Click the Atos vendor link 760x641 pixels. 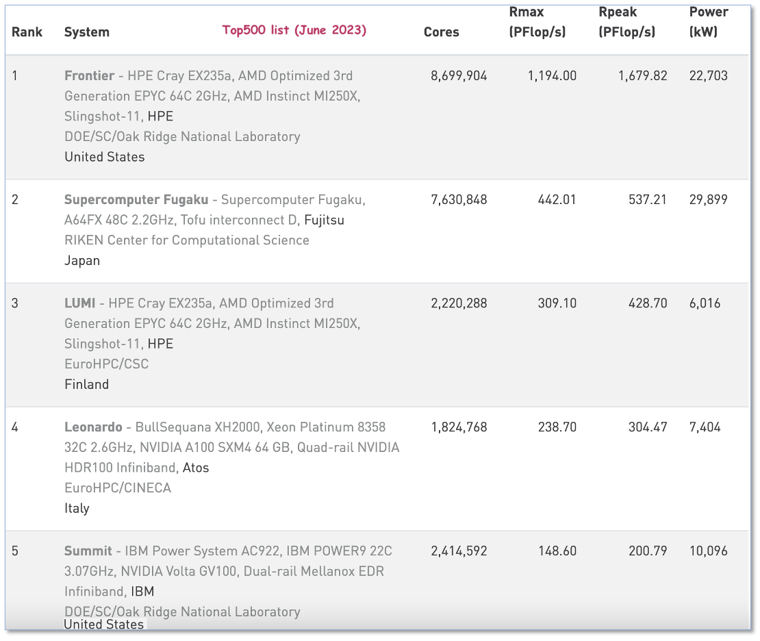pyautogui.click(x=196, y=468)
